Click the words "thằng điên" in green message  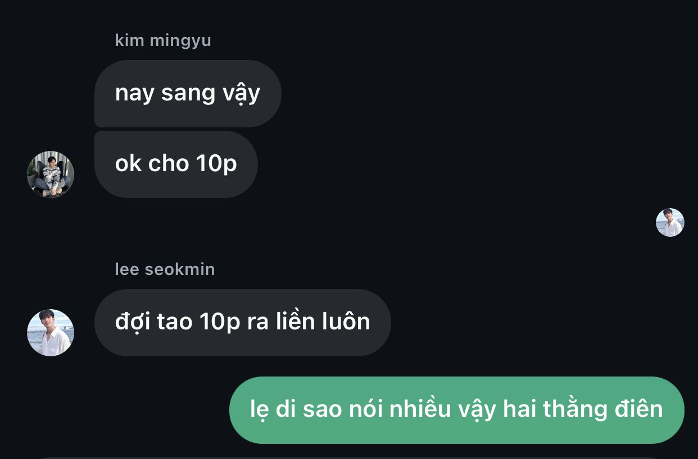603,409
